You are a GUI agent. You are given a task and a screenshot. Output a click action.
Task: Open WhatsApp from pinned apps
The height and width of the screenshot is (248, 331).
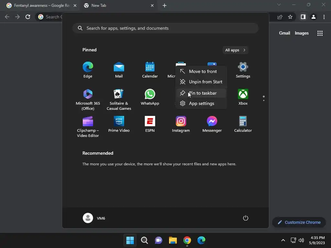coord(150,97)
